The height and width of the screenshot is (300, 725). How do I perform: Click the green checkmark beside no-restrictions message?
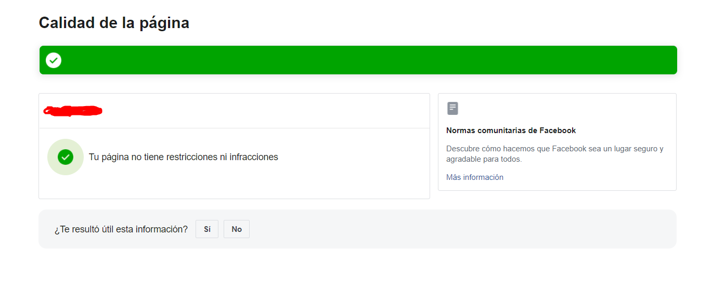pyautogui.click(x=66, y=157)
